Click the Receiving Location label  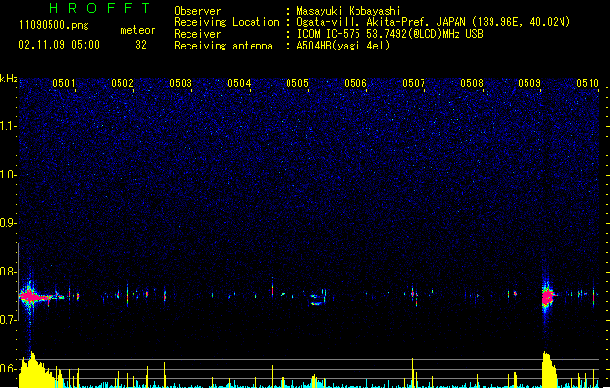[226, 22]
